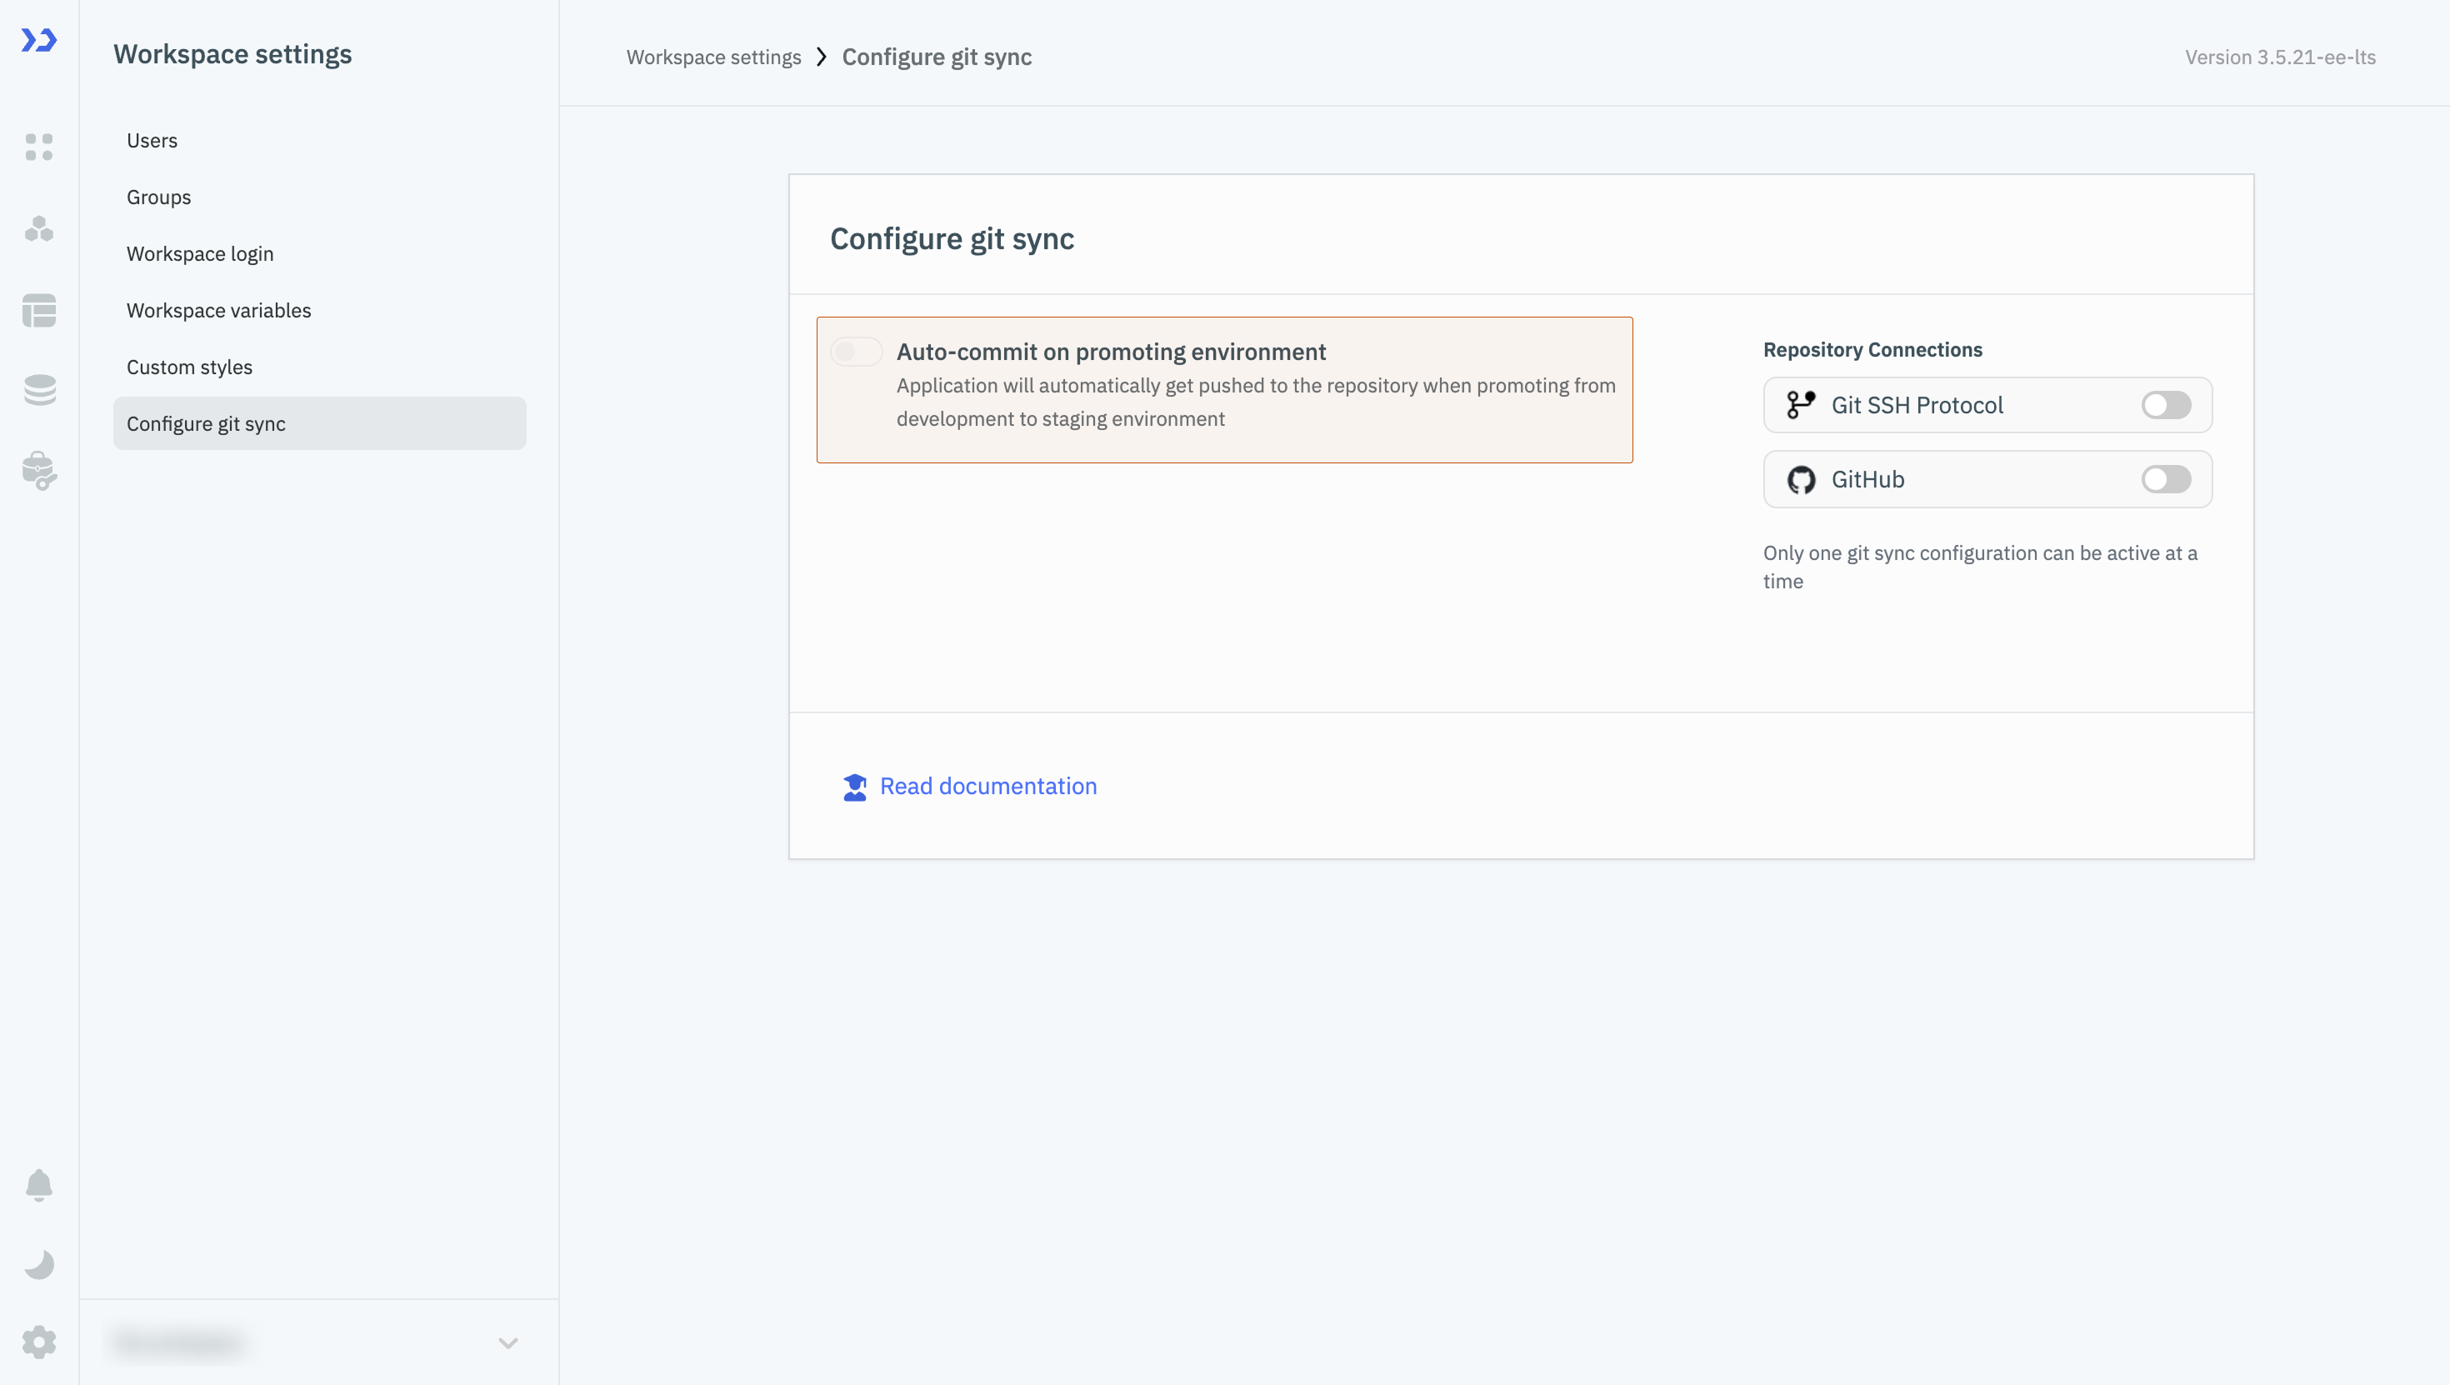Expand the bottom workspace selector chevron
Screen dimensions: 2450x1385
pyautogui.click(x=507, y=1343)
